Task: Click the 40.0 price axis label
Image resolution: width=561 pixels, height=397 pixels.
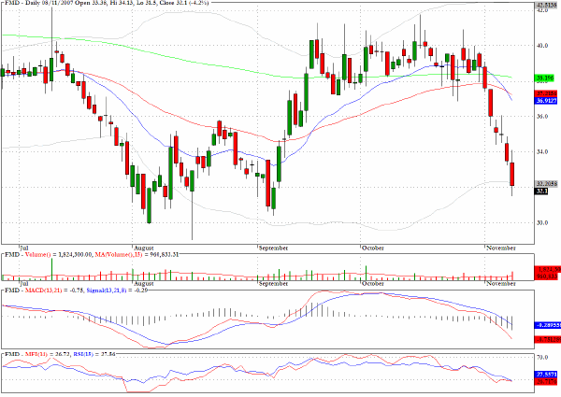Action: click(x=542, y=46)
